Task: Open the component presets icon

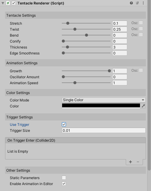Action: (x=137, y=3)
